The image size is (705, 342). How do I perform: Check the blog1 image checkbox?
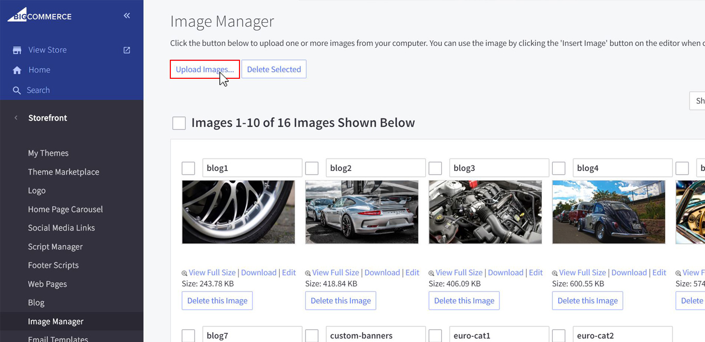[188, 168]
